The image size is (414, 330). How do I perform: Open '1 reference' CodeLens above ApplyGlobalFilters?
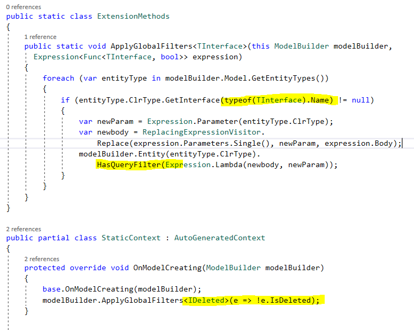click(x=41, y=37)
